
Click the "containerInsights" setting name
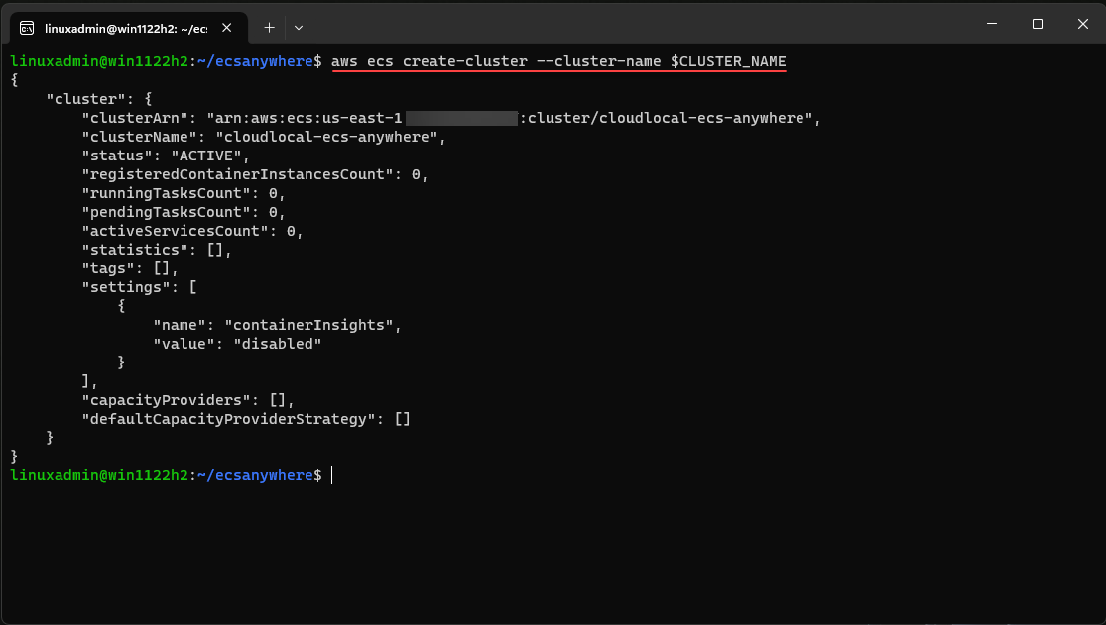click(311, 325)
